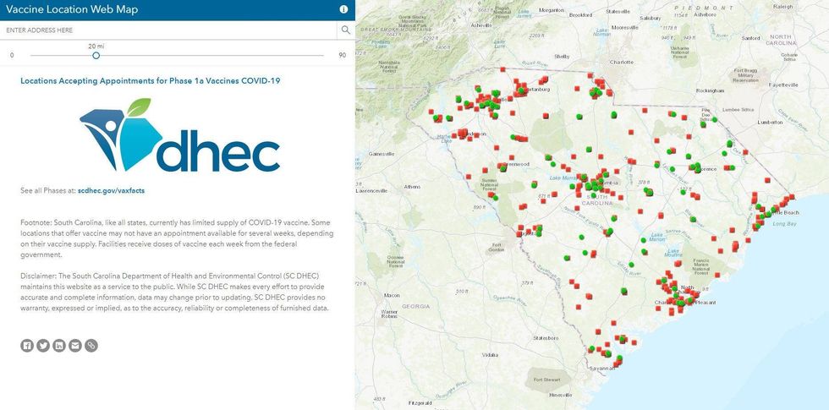Click the 'Vidalia' map label
Viewport: 829px width, 410px height.
point(490,354)
